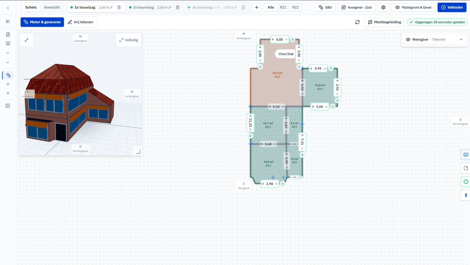Edit 1e bouwlaag height pencil icon
This screenshot has width=470, height=265.
[111, 7]
